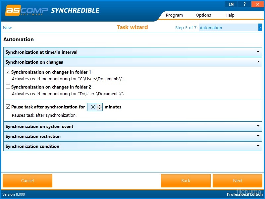Viewport: 265px width, 199px height.
Task: Proceed with the Next button
Action: point(238,180)
